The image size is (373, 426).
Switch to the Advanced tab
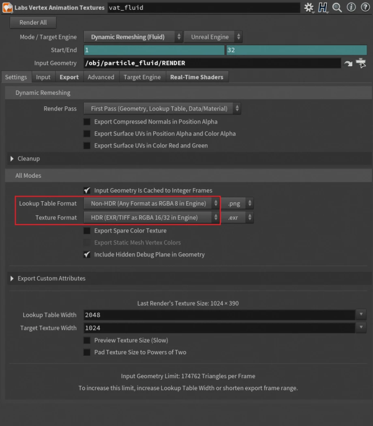pyautogui.click(x=101, y=77)
